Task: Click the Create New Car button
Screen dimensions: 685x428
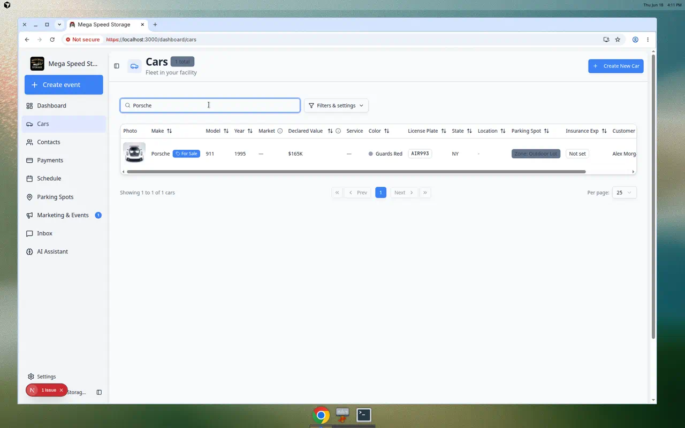Action: click(x=615, y=66)
